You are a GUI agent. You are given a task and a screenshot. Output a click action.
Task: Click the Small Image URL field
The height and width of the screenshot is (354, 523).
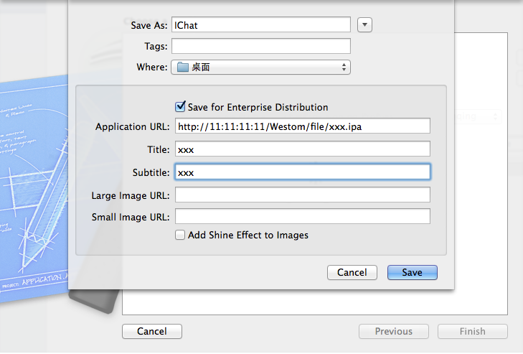click(x=302, y=217)
